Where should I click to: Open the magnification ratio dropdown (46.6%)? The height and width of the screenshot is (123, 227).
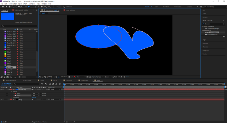pyautogui.click(x=51, y=77)
